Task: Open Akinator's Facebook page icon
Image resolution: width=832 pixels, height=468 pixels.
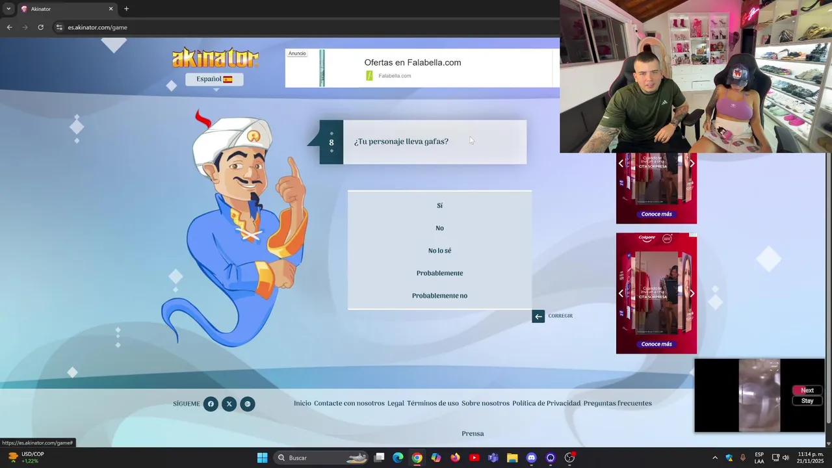Action: coord(211,404)
